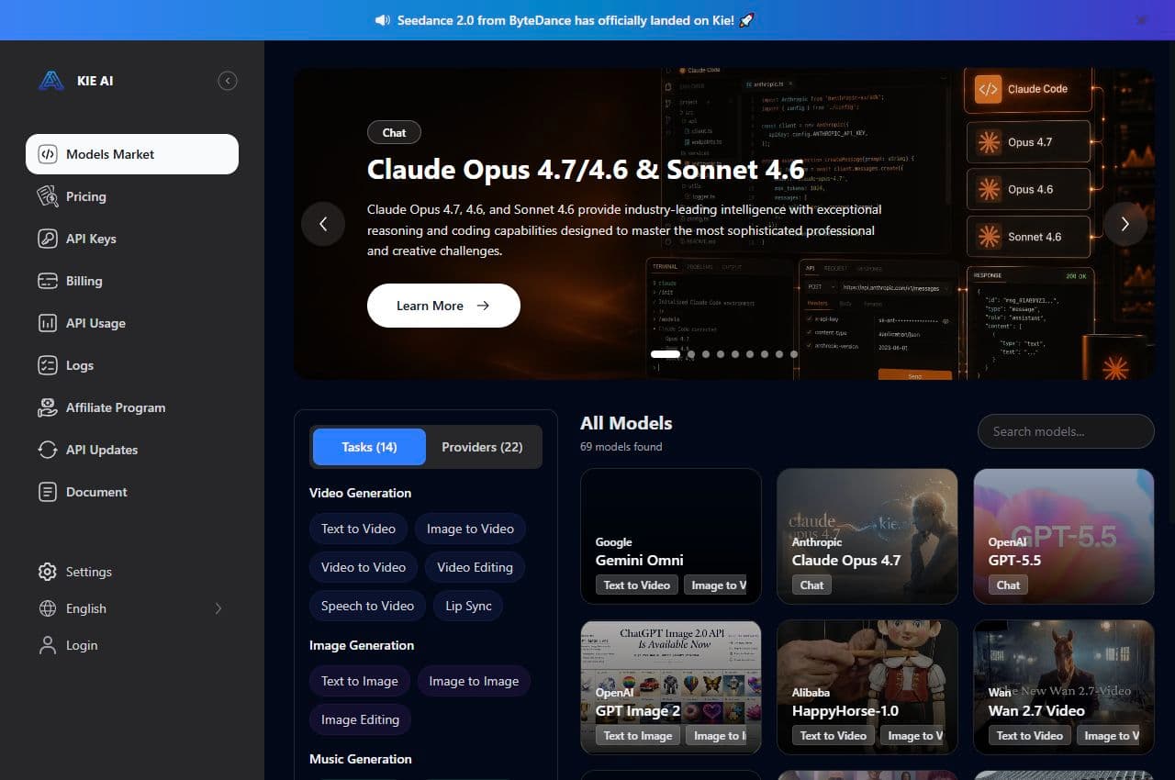Click the Login user icon
Viewport: 1175px width, 780px height.
click(x=47, y=645)
